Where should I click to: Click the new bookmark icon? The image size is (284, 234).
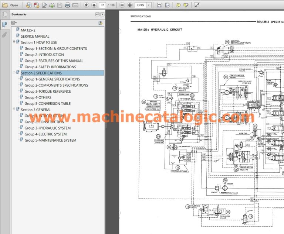[100, 23]
